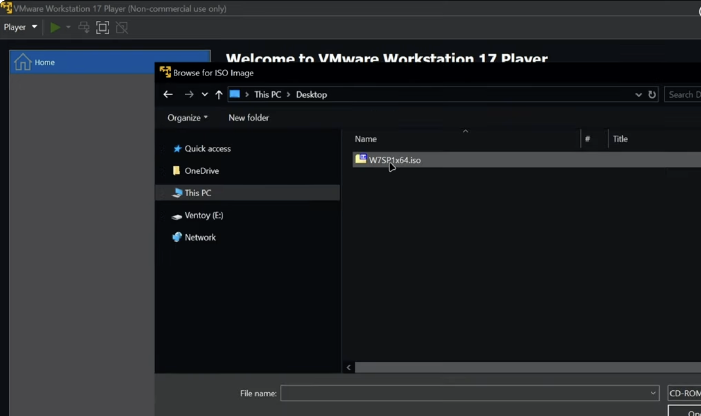
Task: Open recent locations dropdown chevron
Action: (x=205, y=94)
